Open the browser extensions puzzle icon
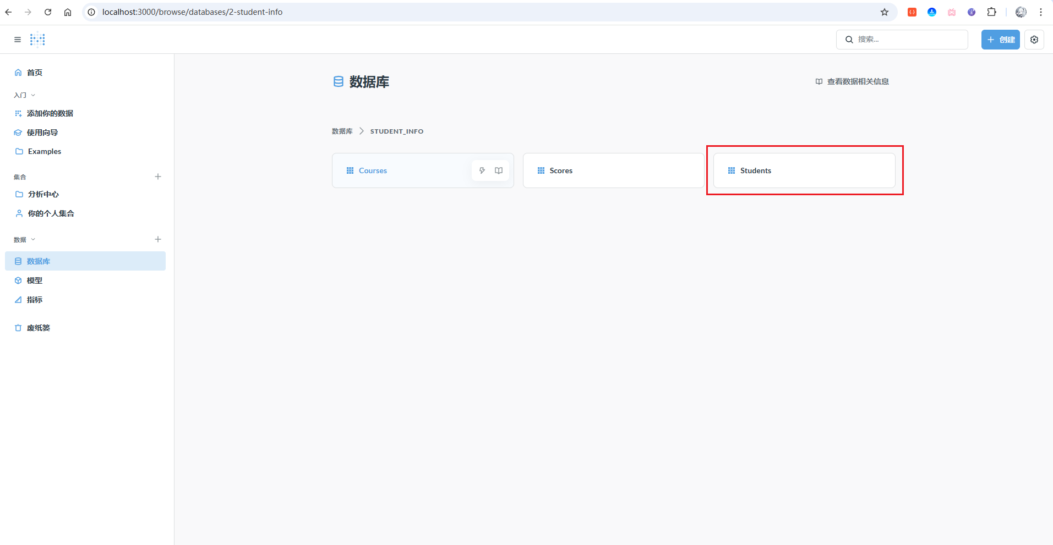Viewport: 1053px width, 545px height. tap(991, 12)
